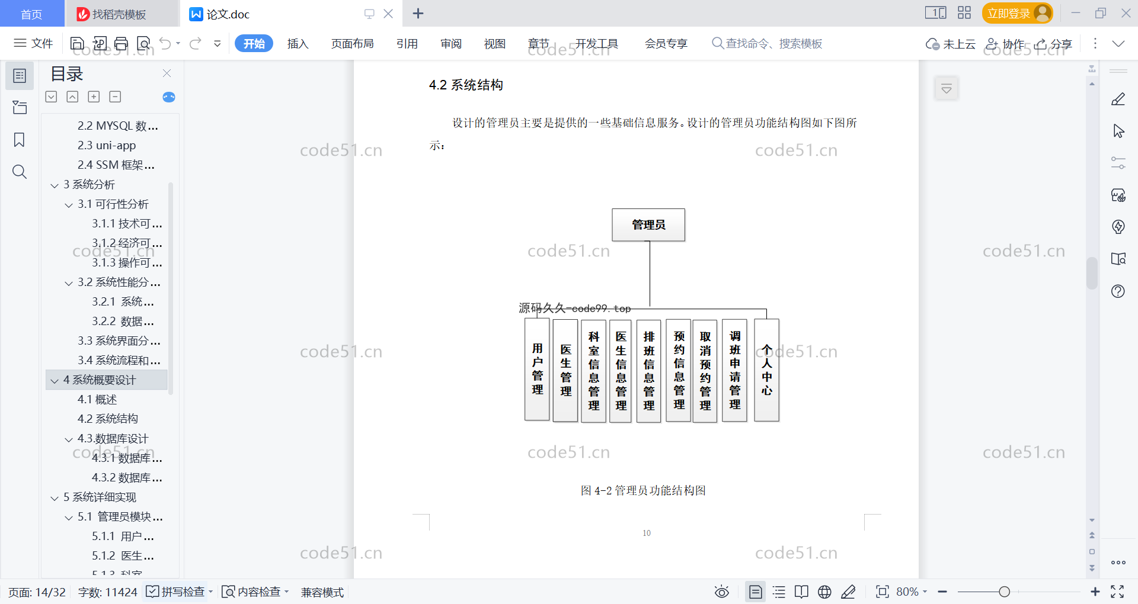Click fit page zoom icon

pos(883,592)
